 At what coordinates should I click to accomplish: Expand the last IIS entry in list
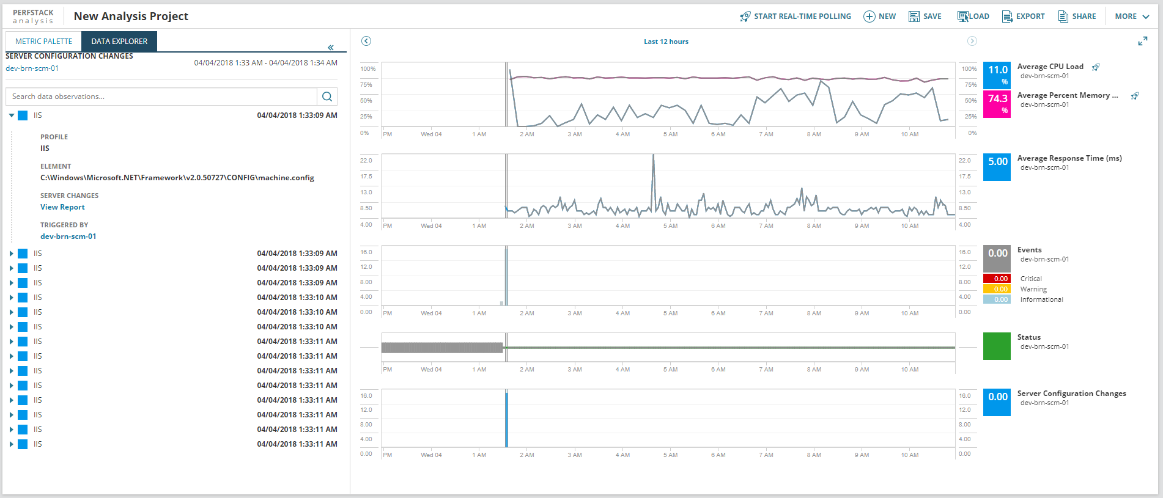[11, 444]
